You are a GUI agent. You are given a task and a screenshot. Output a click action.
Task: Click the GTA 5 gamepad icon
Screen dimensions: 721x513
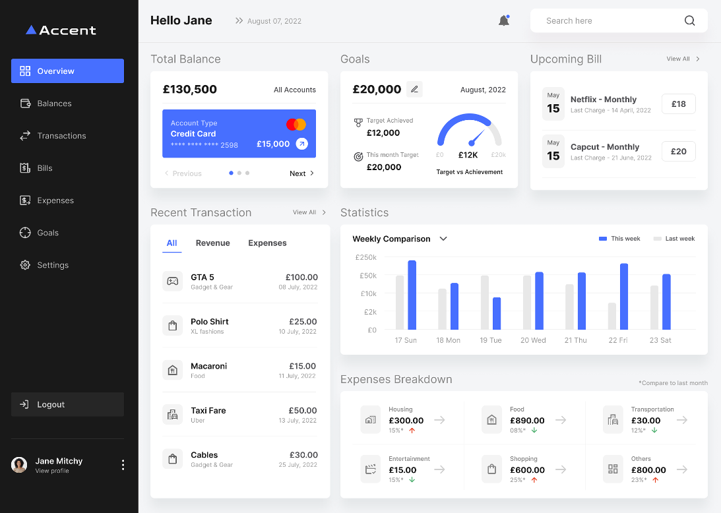172,281
